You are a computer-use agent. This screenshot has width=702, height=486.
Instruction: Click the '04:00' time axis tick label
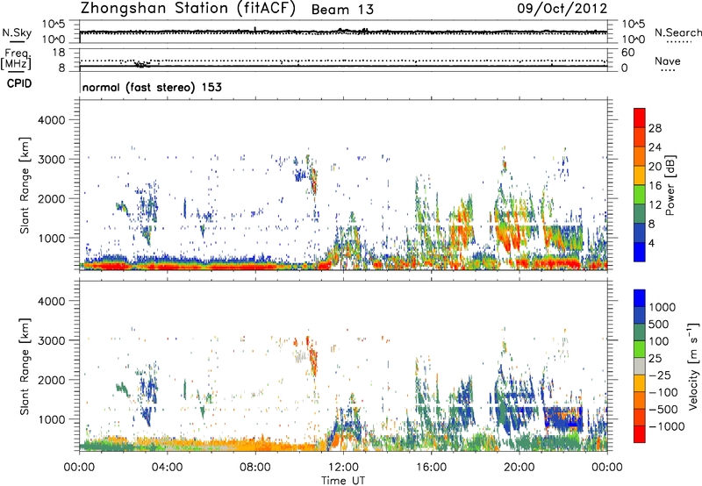tap(167, 468)
